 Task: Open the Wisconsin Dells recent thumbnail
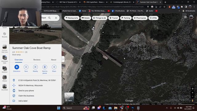click(x=5, y=58)
